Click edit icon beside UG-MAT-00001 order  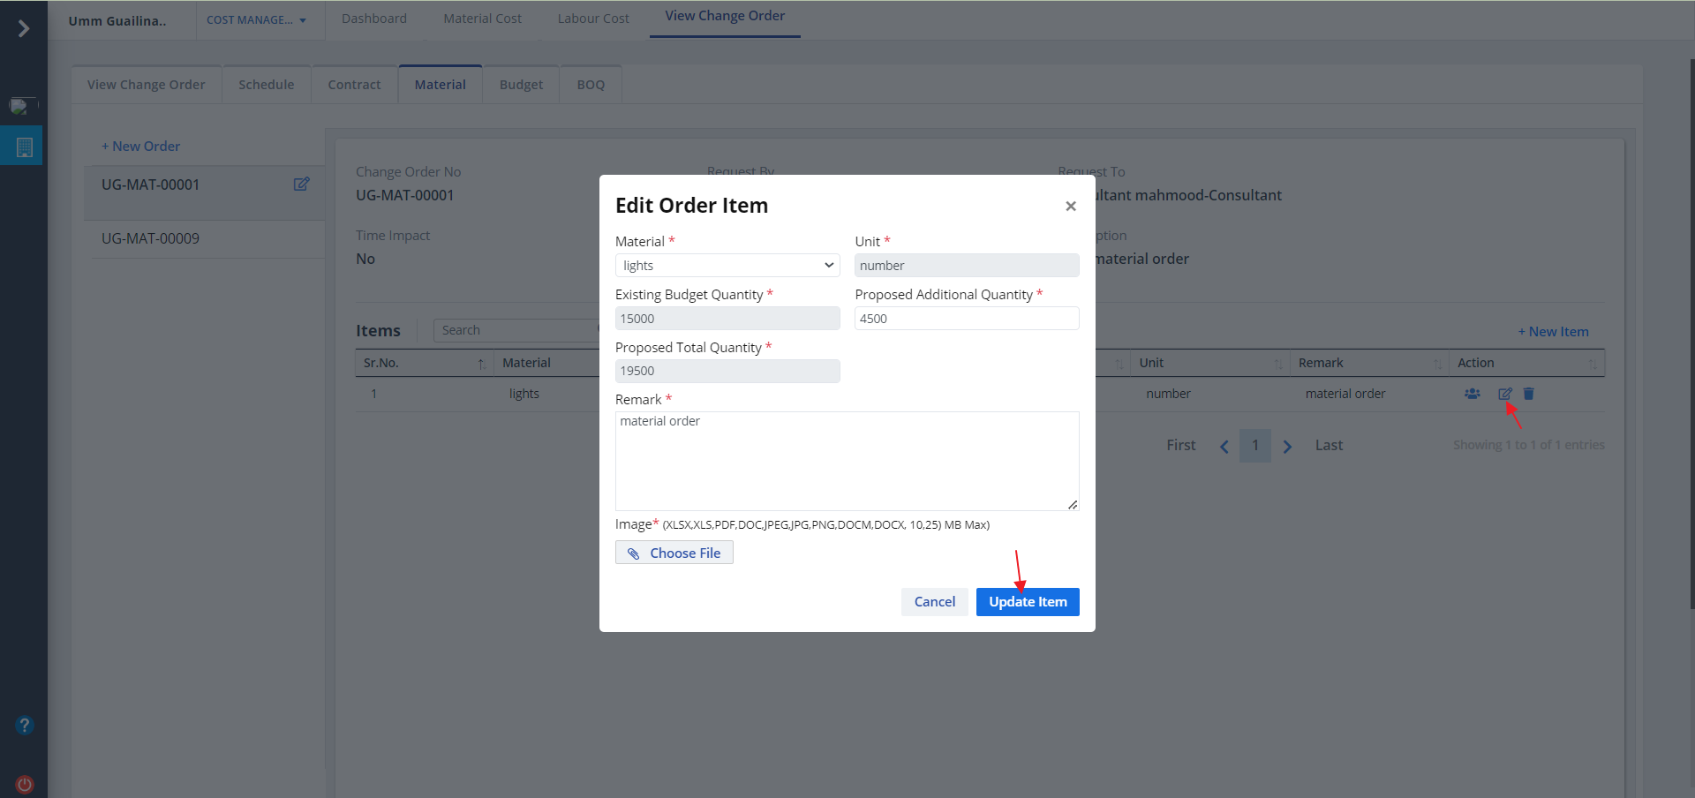[x=301, y=184]
